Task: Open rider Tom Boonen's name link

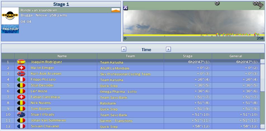Action: point(41,109)
